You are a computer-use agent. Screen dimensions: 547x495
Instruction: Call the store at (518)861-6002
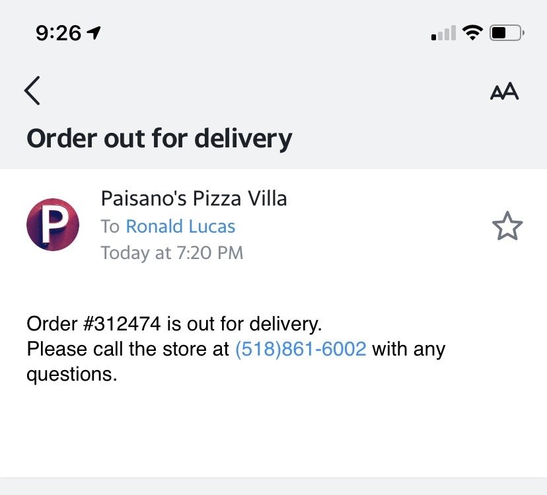tap(301, 349)
